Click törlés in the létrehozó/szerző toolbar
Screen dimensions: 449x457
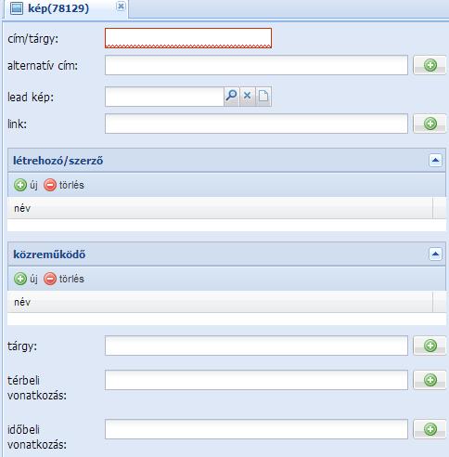pyautogui.click(x=64, y=185)
